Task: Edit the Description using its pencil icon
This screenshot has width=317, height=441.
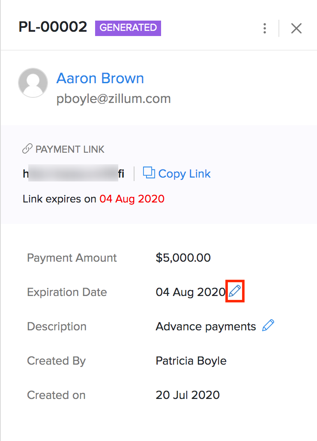Action: (268, 326)
